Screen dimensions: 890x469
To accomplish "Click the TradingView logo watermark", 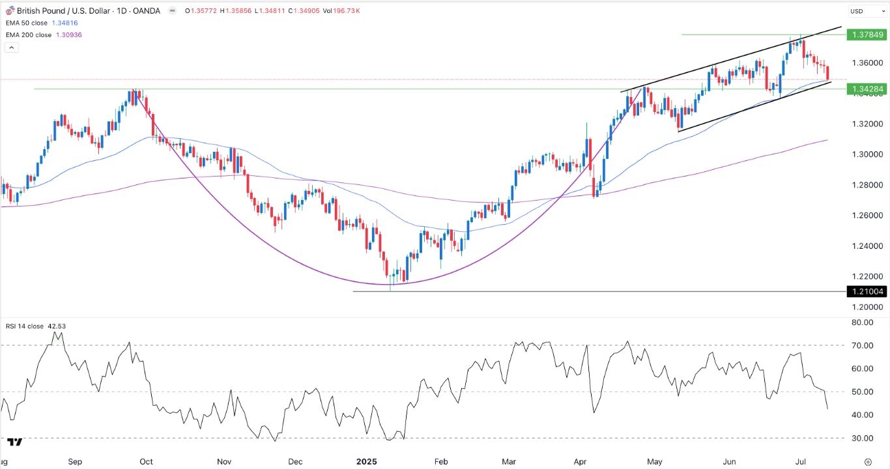I will (16, 442).
